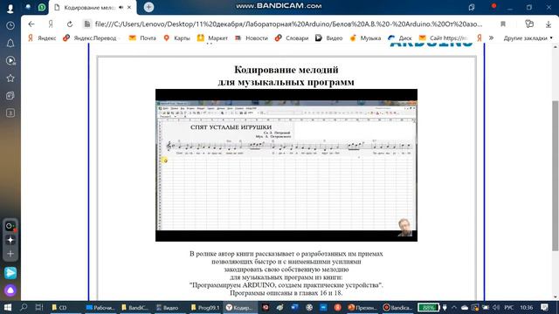559x314 pixels.
Task: Open the Почта bookmark
Action: [142, 38]
